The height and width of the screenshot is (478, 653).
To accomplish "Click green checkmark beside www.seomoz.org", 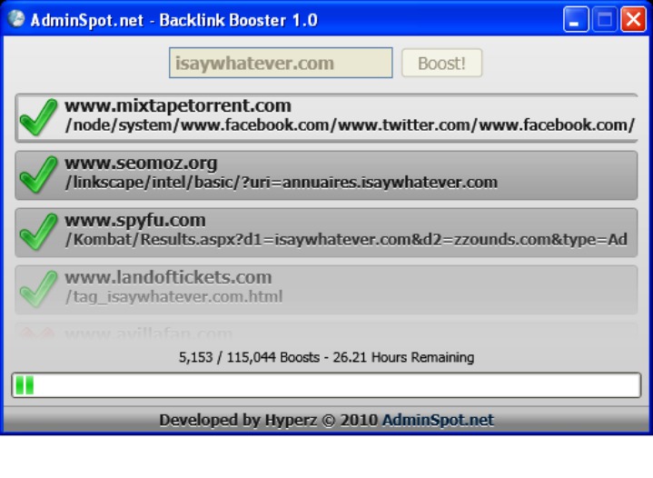I will click(x=38, y=174).
